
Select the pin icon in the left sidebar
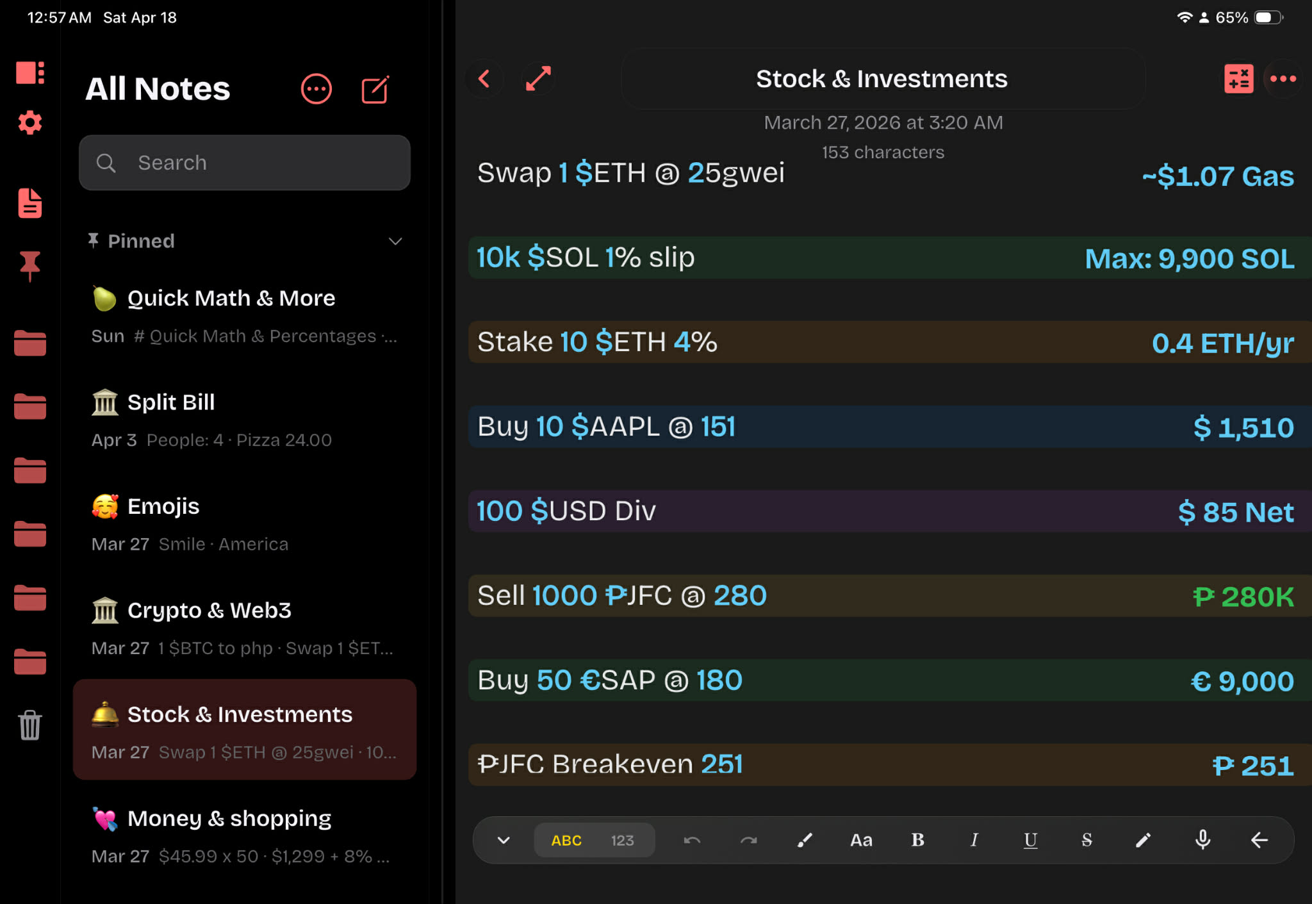pos(29,265)
